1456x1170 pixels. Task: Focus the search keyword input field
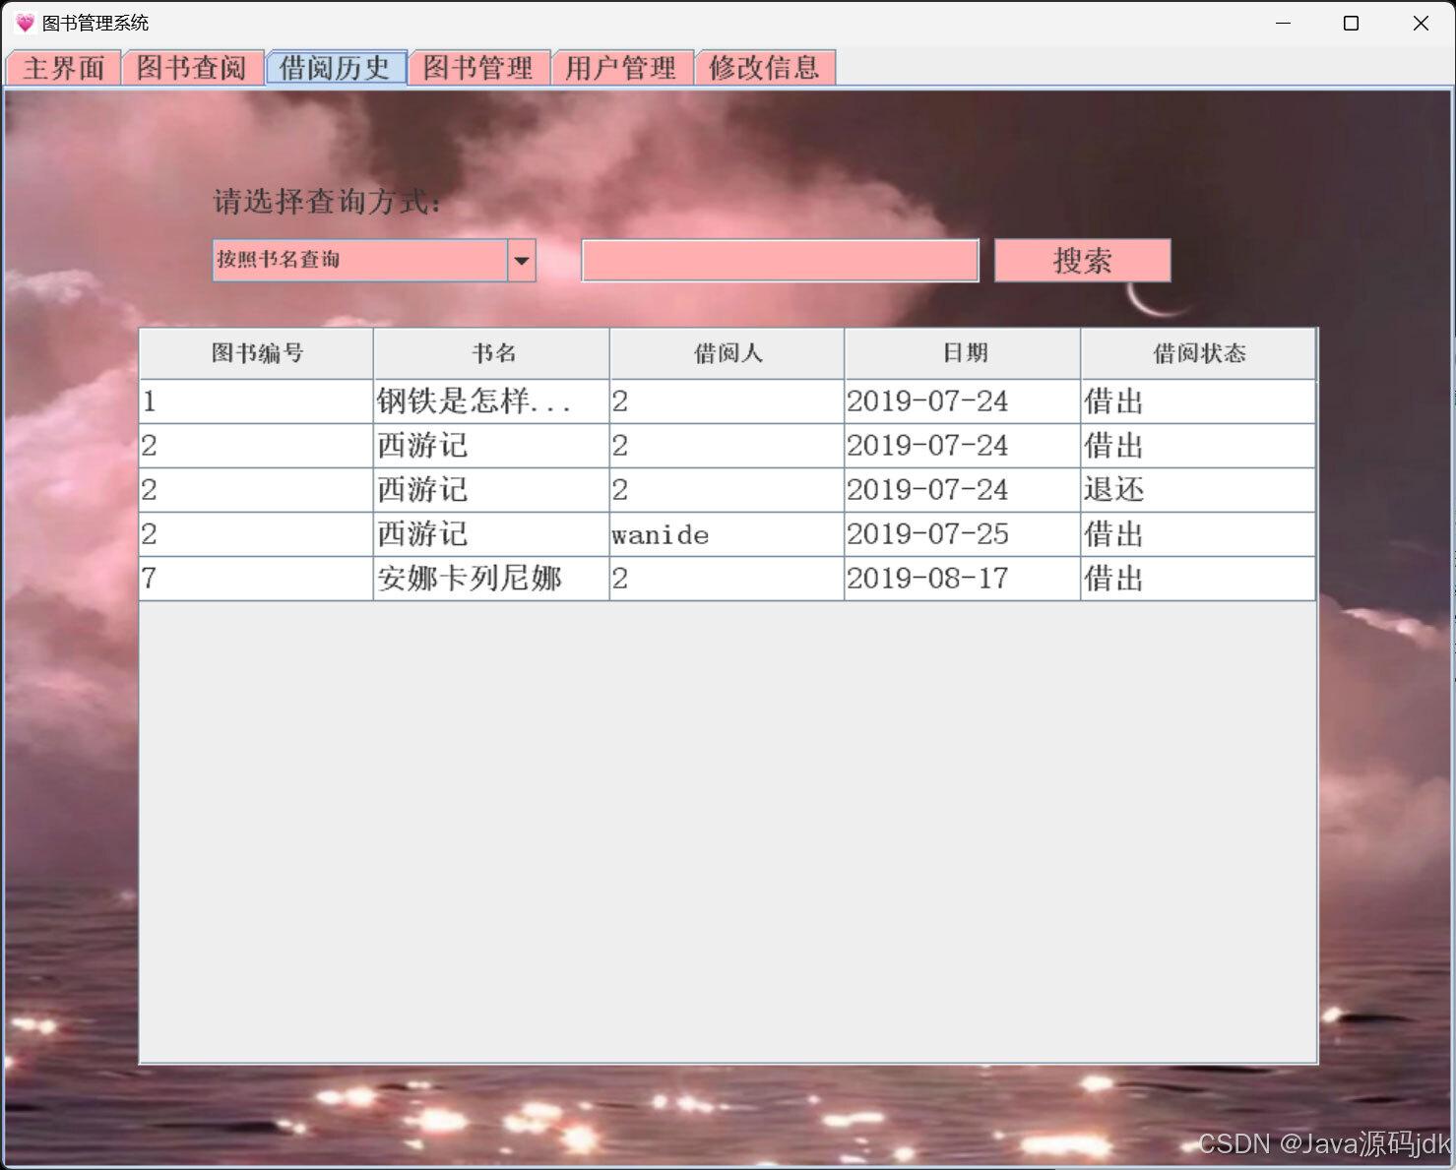(780, 261)
